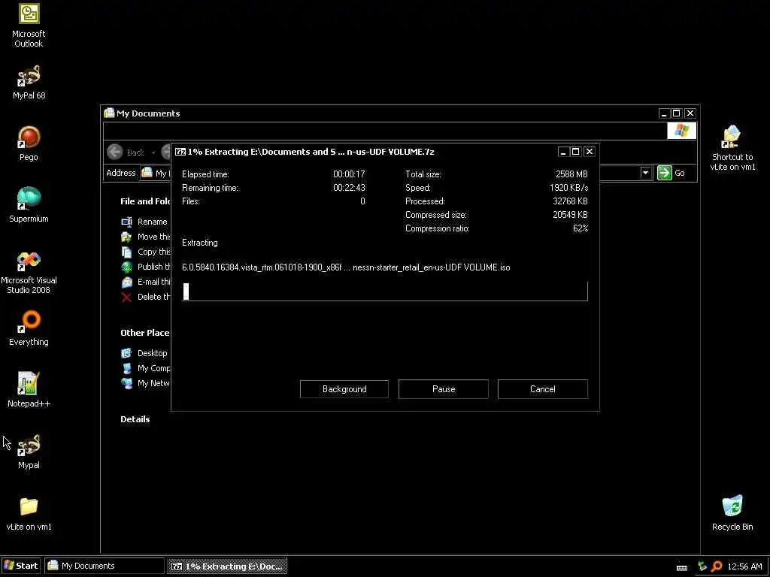Click the Speed value 1920 KB/s
Viewport: 770px width, 577px height.
click(568, 187)
